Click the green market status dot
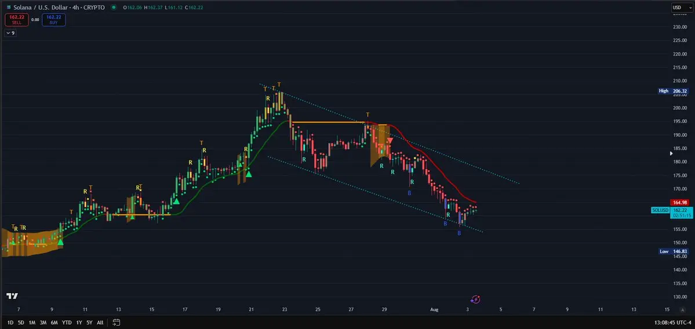695x329 pixels. [114, 8]
